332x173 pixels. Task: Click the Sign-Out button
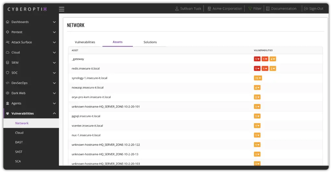tap(314, 9)
